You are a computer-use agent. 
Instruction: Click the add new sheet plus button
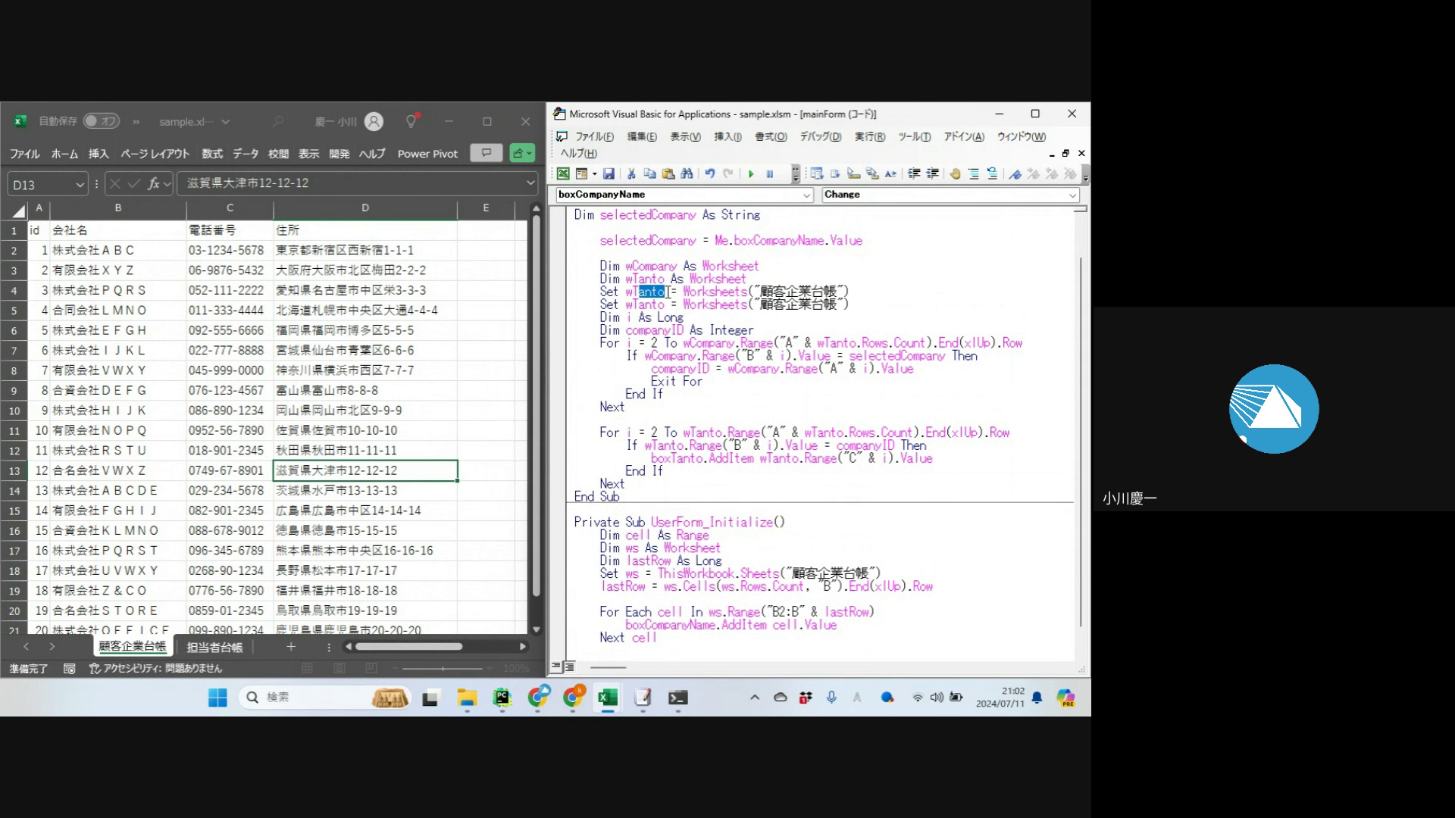[291, 647]
